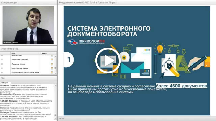The width and height of the screenshot is (216, 121).
Task: Click the presenter webcam video
Action: (28, 25)
